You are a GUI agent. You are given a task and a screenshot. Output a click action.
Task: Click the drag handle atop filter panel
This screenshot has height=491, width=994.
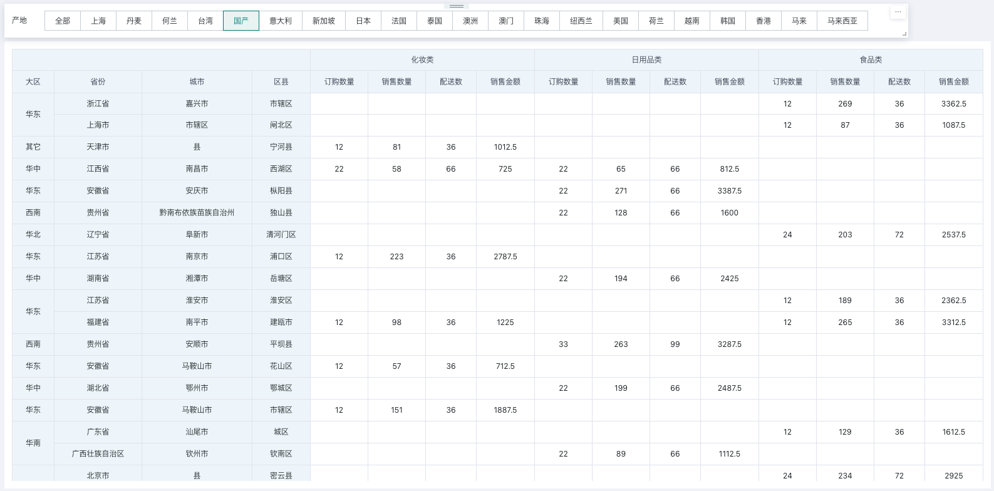coord(457,6)
